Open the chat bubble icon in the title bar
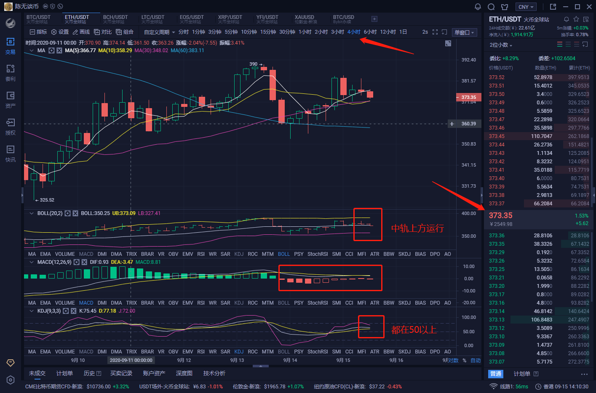 491,7
